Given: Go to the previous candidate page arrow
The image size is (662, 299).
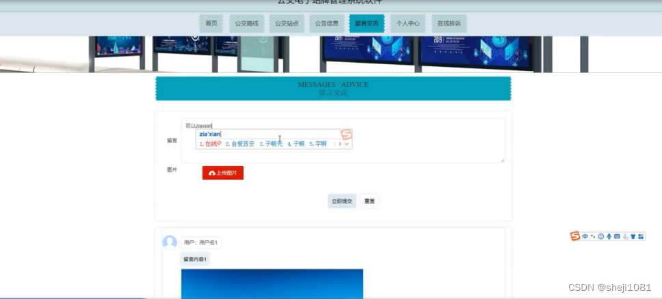Looking at the screenshot, I should click(335, 144).
